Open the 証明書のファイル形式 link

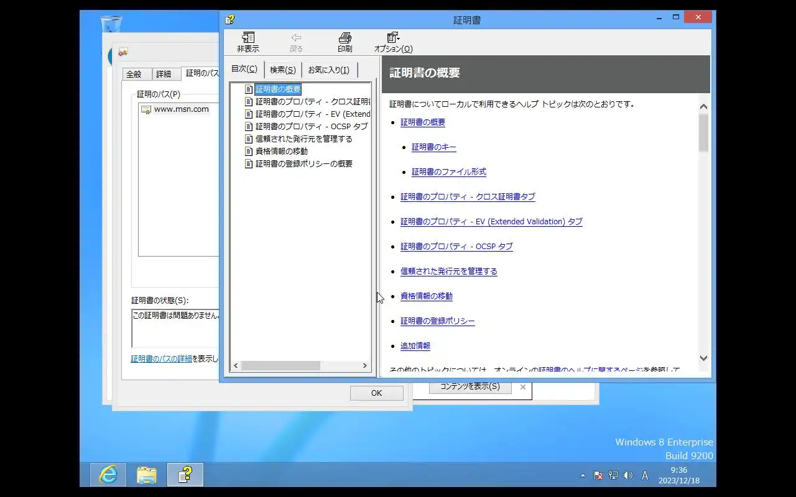(x=449, y=172)
